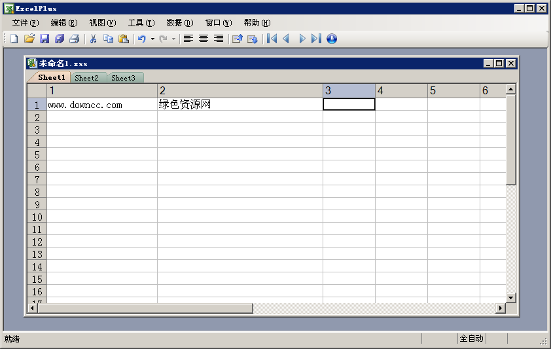Minimize the 未命名1.xss document window
Image resolution: width=551 pixels, height=349 pixels.
pyautogui.click(x=488, y=64)
